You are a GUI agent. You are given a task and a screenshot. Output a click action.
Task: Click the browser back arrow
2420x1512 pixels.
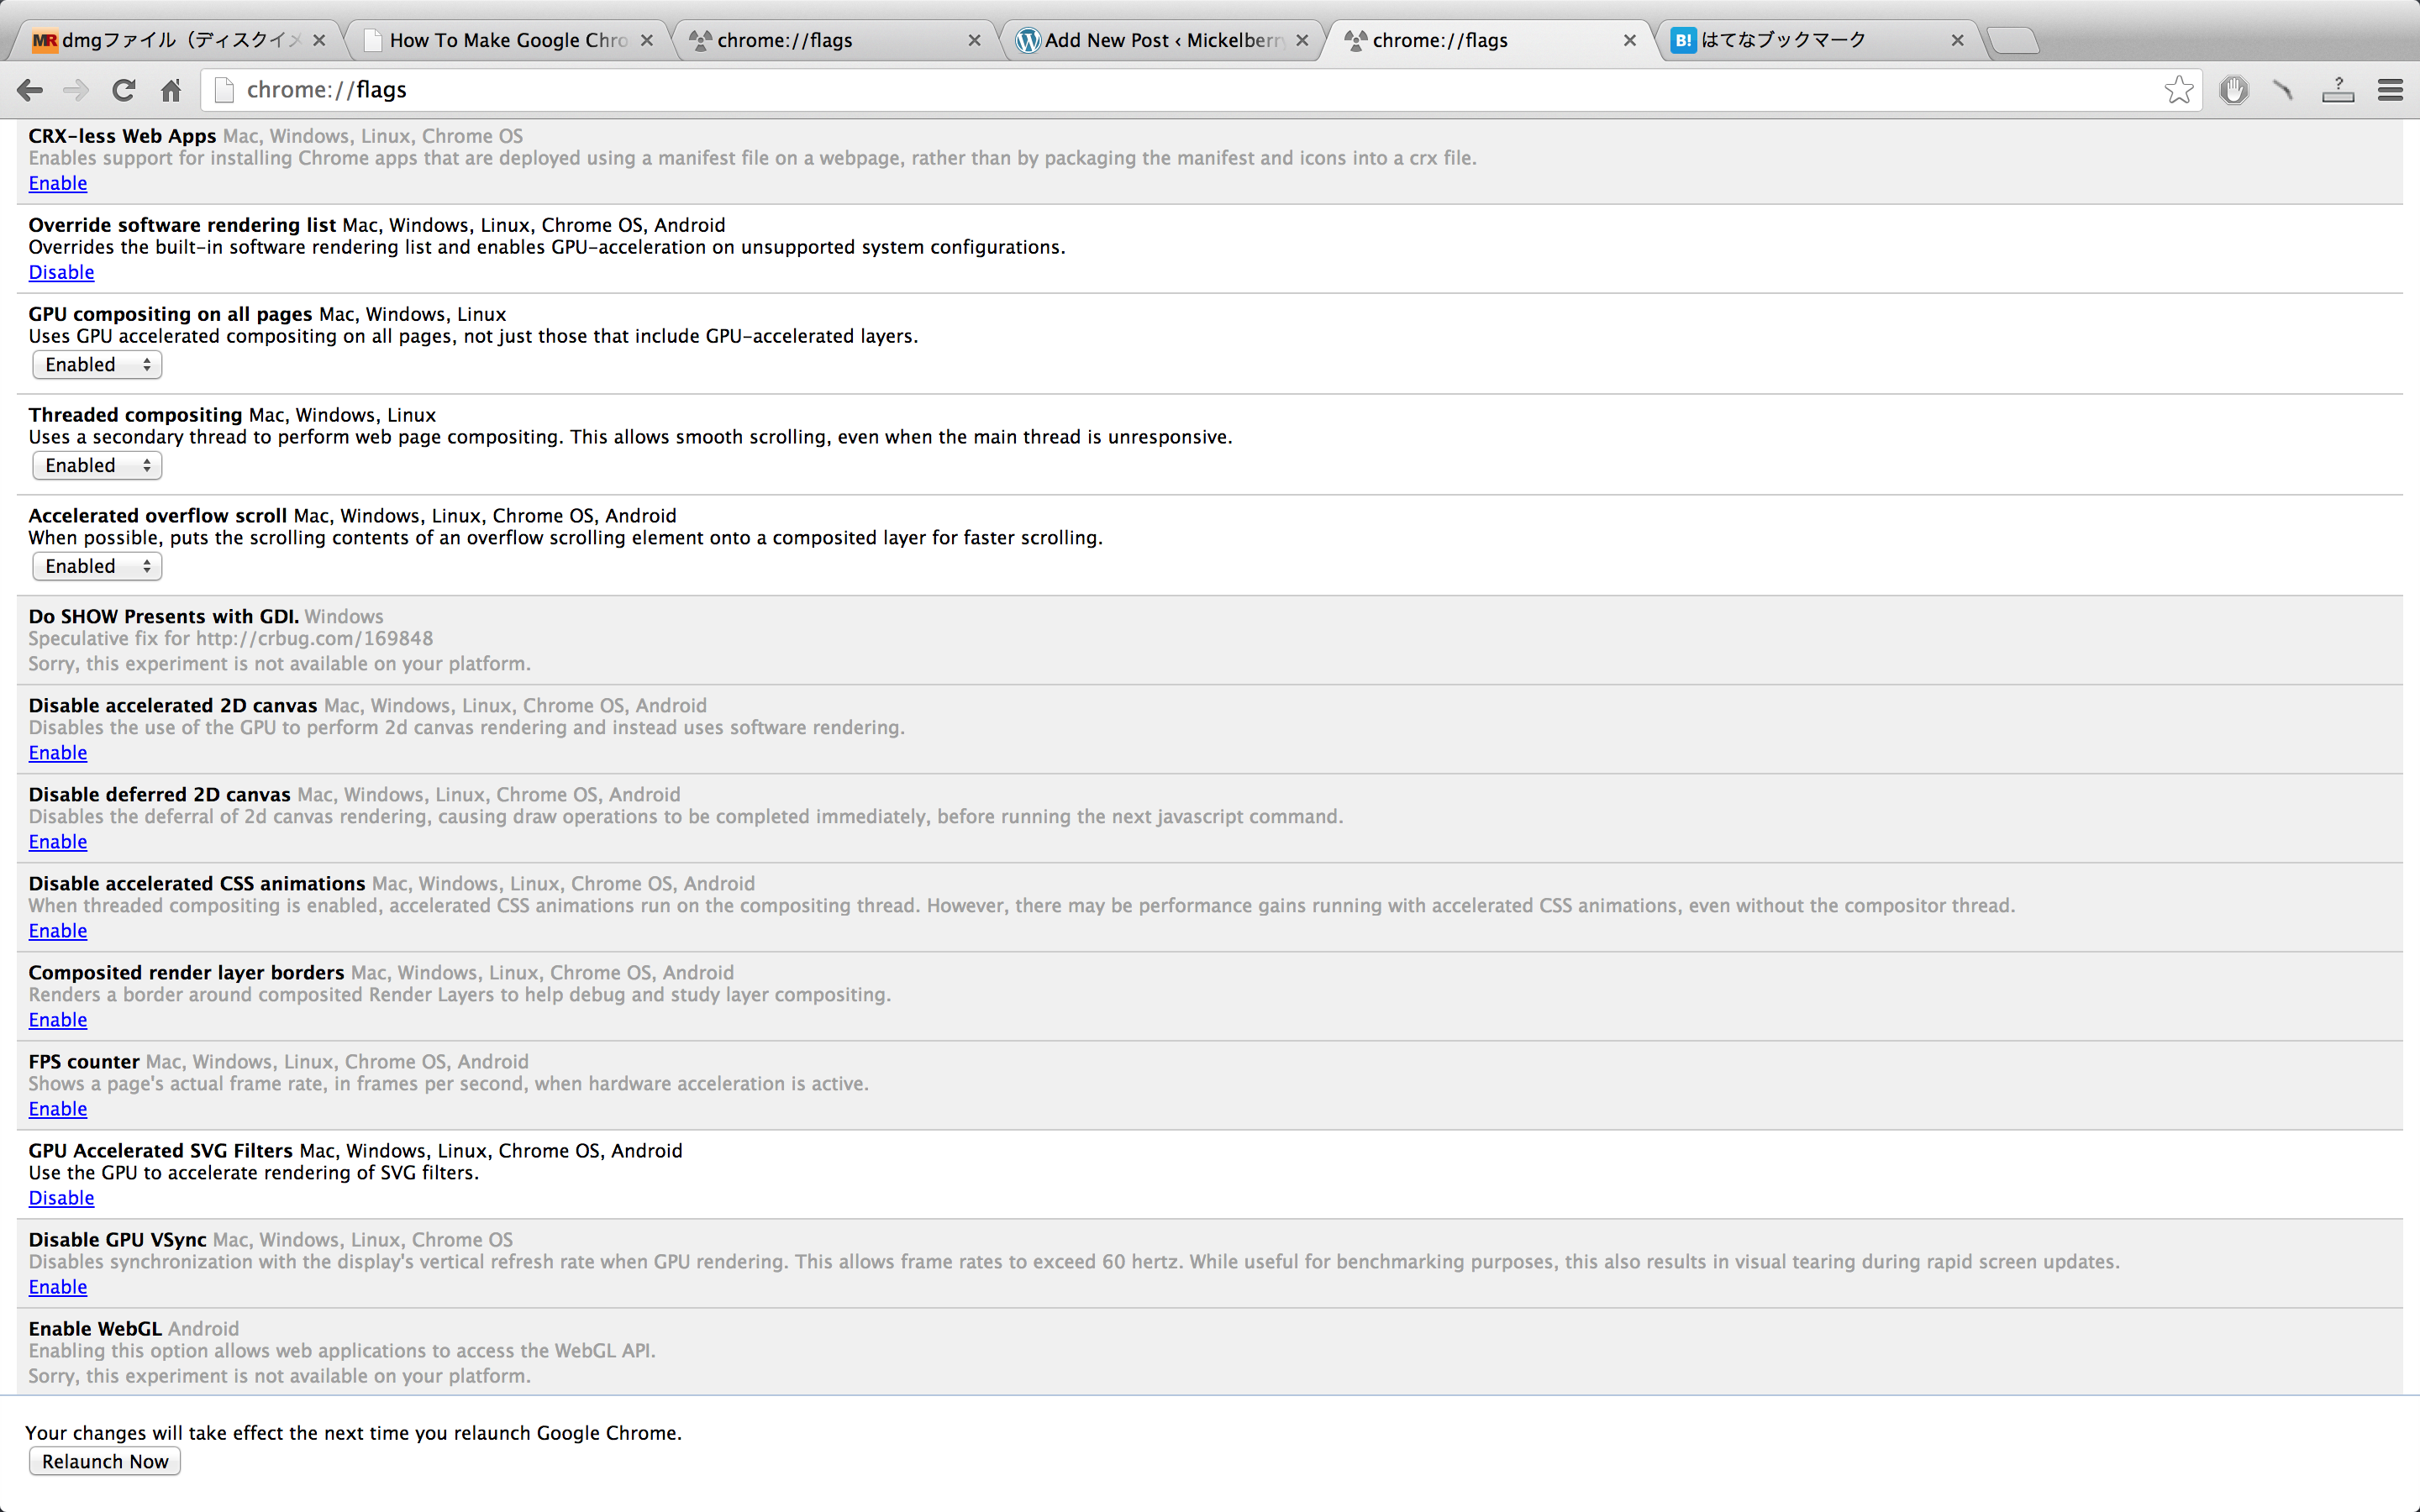30,90
